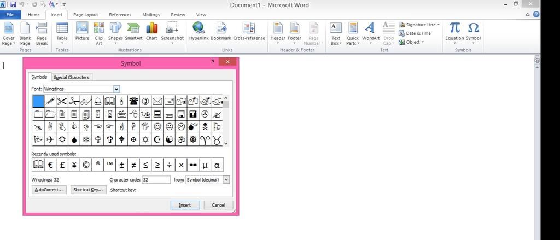Image resolution: width=560 pixels, height=240 pixels.
Task: Click the Insert button in Symbol dialog
Action: tap(185, 205)
